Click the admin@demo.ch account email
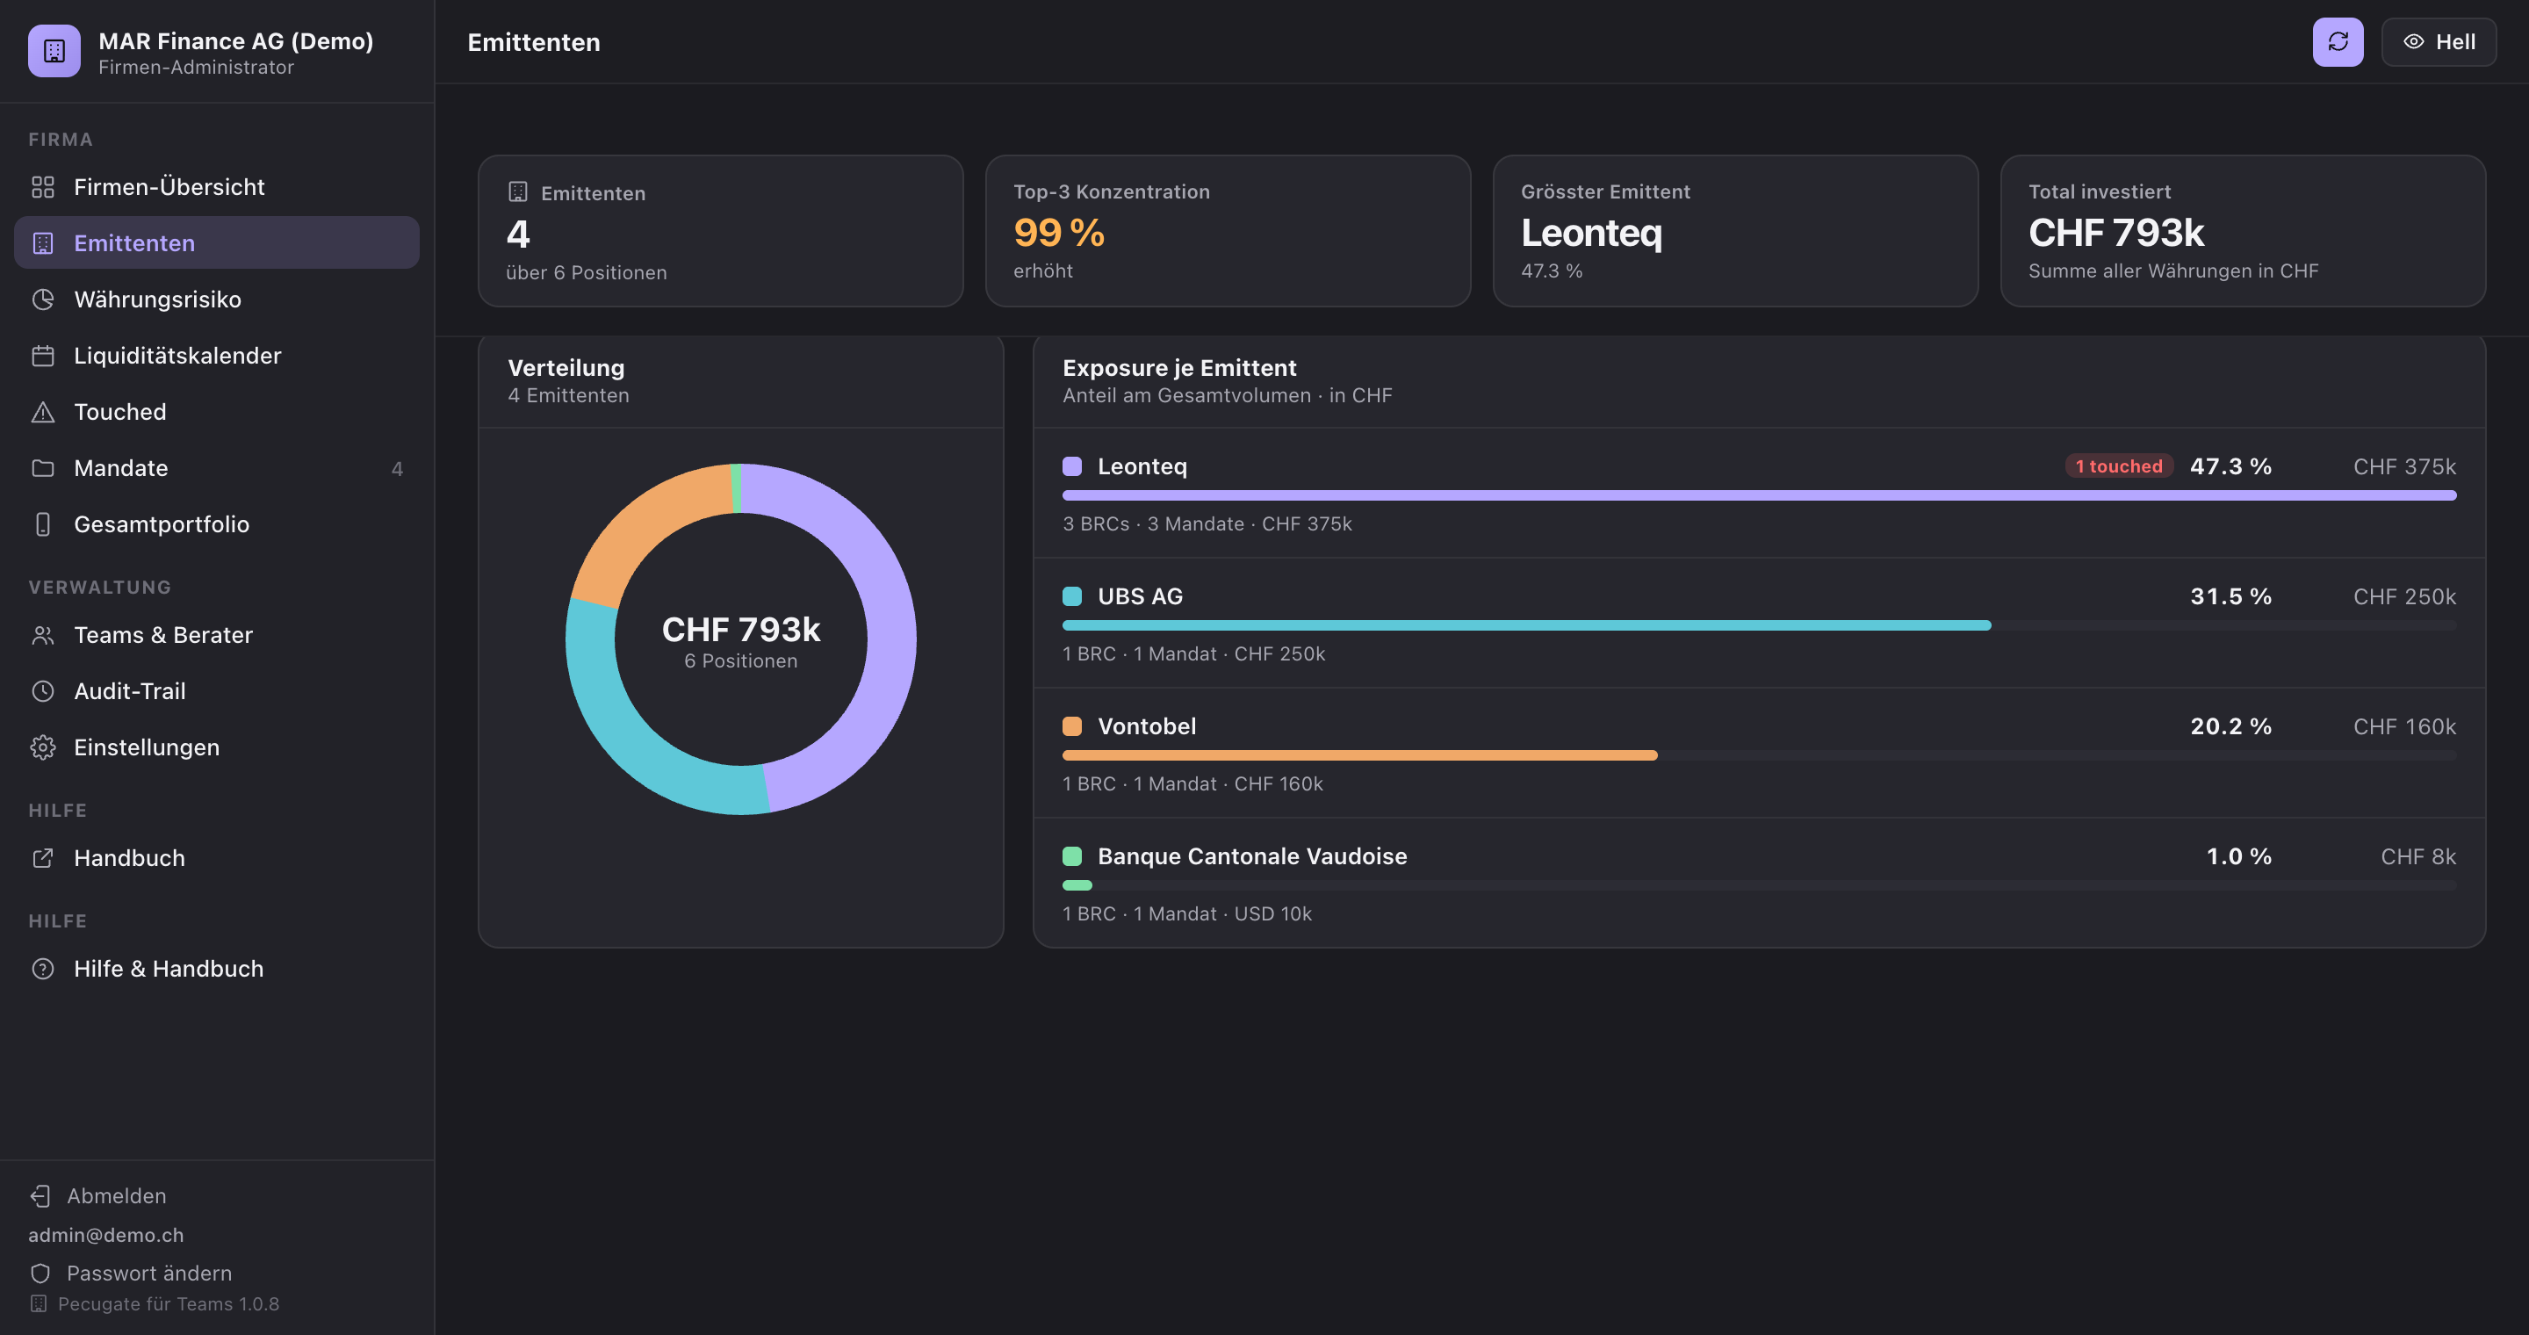Screen dimensions: 2529x1335 coord(106,1235)
